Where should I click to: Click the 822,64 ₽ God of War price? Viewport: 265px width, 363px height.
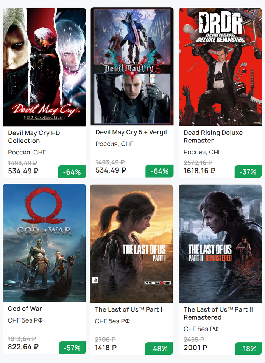click(x=23, y=347)
